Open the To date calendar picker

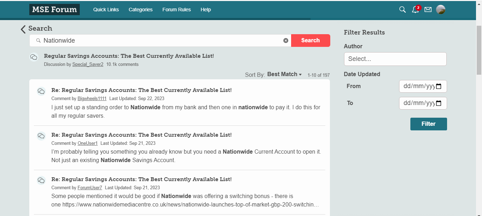439,103
